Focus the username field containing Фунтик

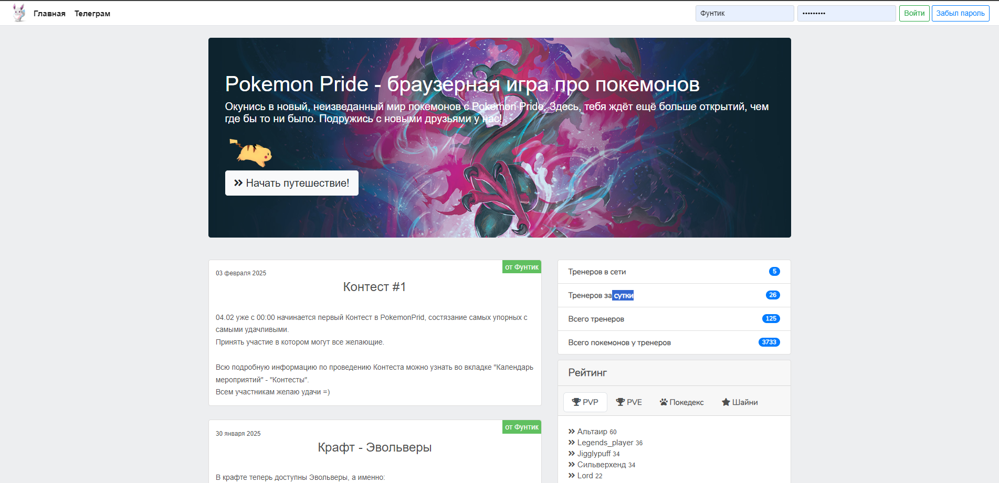pyautogui.click(x=744, y=13)
